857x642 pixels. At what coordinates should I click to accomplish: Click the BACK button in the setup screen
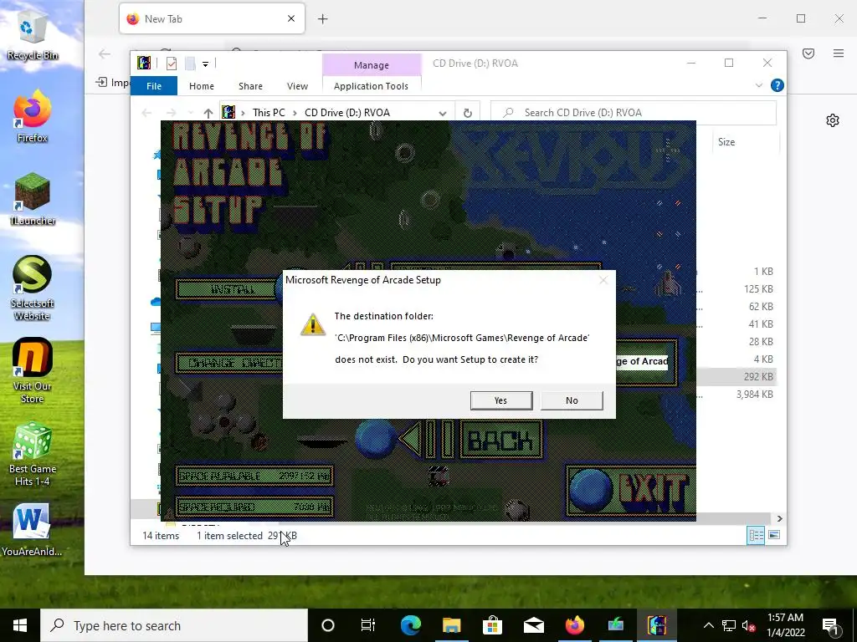point(501,440)
